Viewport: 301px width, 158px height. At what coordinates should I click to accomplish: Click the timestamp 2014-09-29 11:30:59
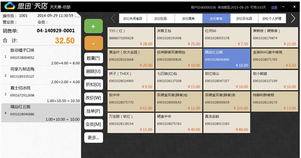tap(55, 16)
